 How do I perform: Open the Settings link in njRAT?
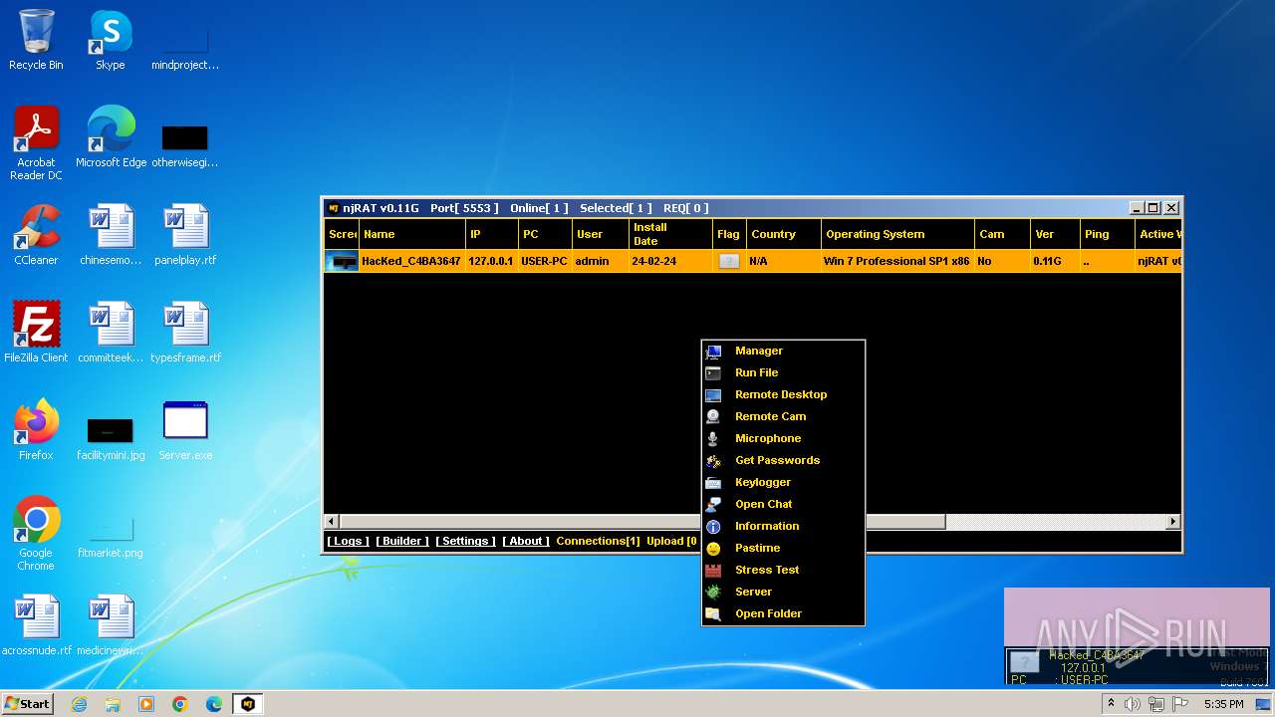[x=465, y=541]
